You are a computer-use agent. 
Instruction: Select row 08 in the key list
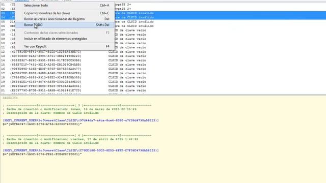pyautogui.click(x=163, y=35)
